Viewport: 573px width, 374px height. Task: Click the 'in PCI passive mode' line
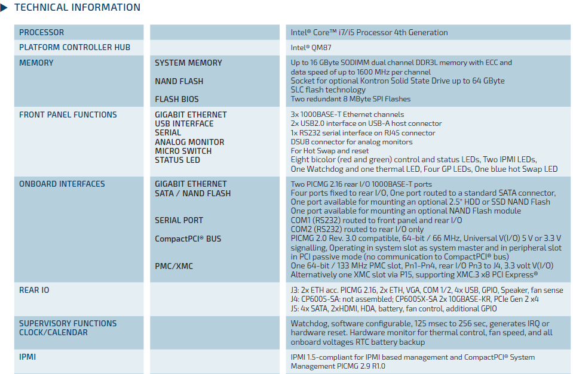[x=400, y=257]
